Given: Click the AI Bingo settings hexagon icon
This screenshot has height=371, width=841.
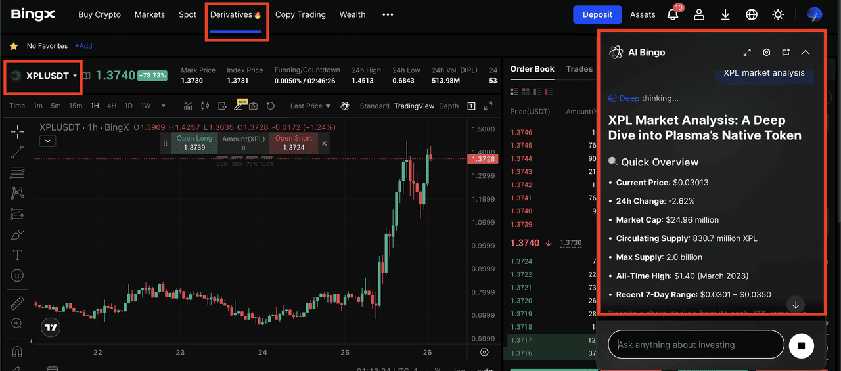Looking at the screenshot, I should tap(766, 52).
